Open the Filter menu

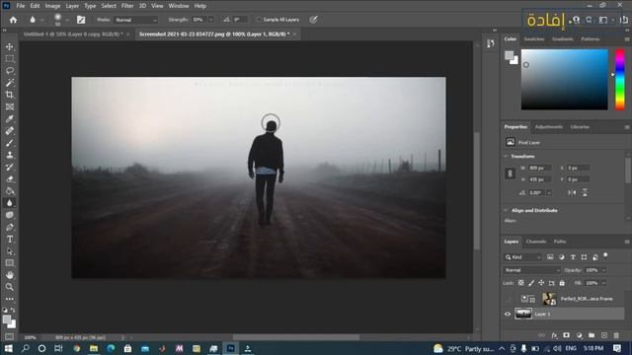point(127,6)
